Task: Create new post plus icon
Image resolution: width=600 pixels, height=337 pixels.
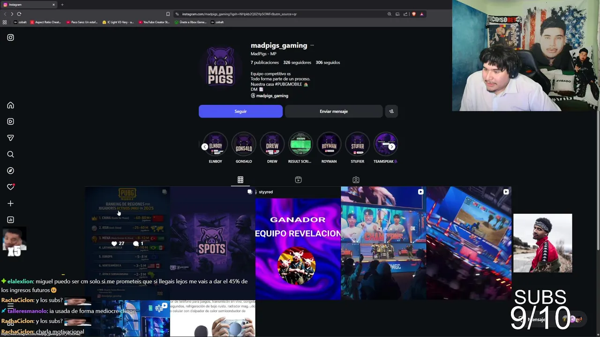Action: (x=10, y=204)
